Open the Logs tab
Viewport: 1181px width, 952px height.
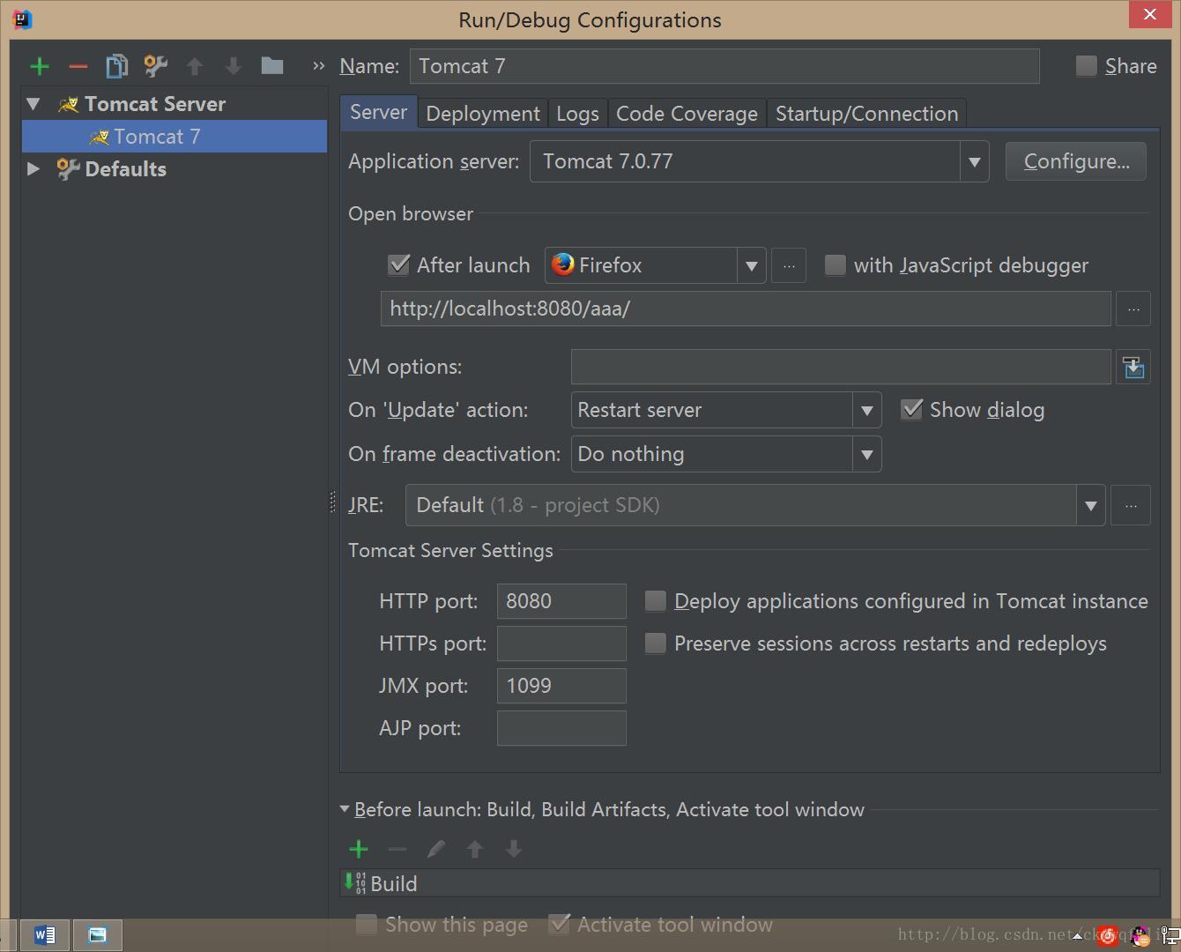[x=577, y=114]
